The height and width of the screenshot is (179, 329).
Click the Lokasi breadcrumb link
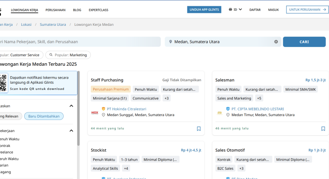tap(26, 25)
